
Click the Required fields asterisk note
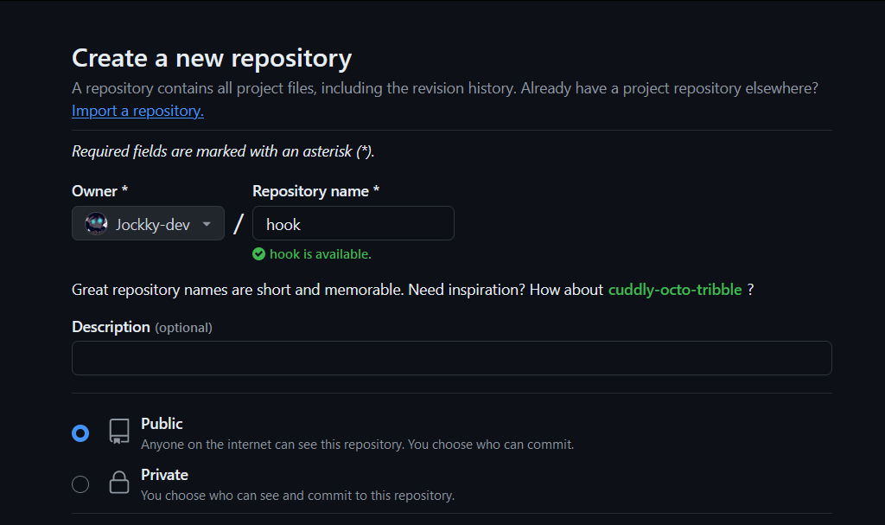[223, 151]
